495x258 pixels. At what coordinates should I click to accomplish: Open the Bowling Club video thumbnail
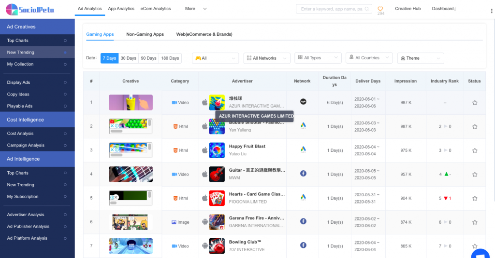131,246
